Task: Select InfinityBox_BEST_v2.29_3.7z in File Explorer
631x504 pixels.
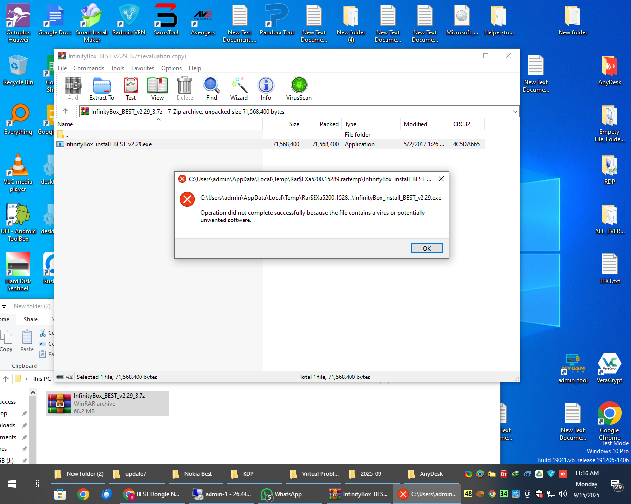Action: 107,404
